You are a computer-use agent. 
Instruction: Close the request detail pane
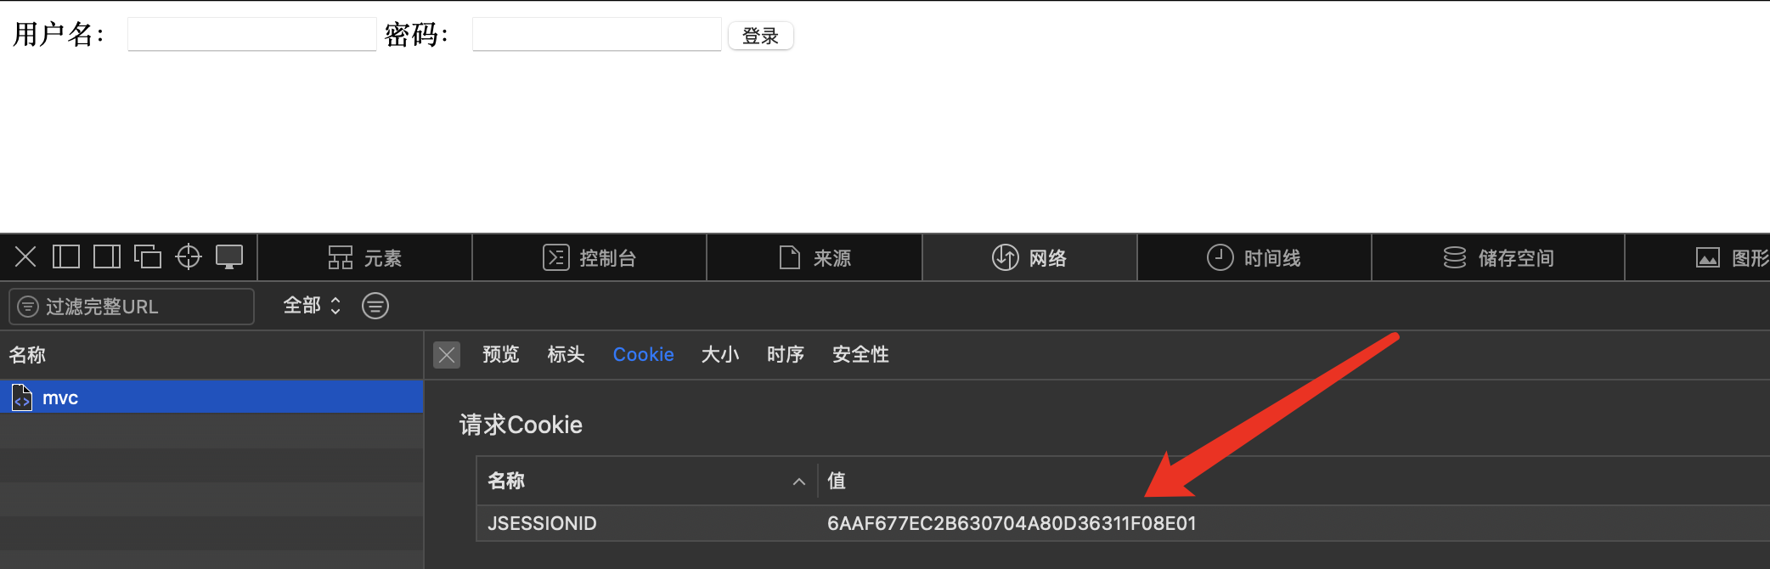click(447, 355)
